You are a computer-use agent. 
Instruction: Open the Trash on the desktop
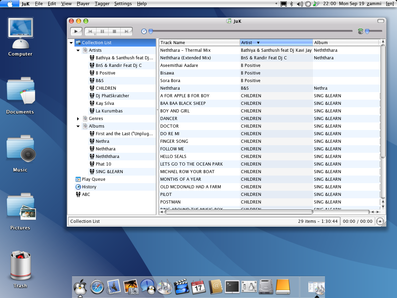click(x=20, y=269)
